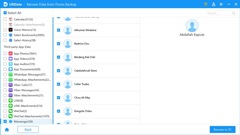This screenshot has width=240, height=135.
Task: Click Beatrice Onu's avatar icon
Action: pos(68,44)
